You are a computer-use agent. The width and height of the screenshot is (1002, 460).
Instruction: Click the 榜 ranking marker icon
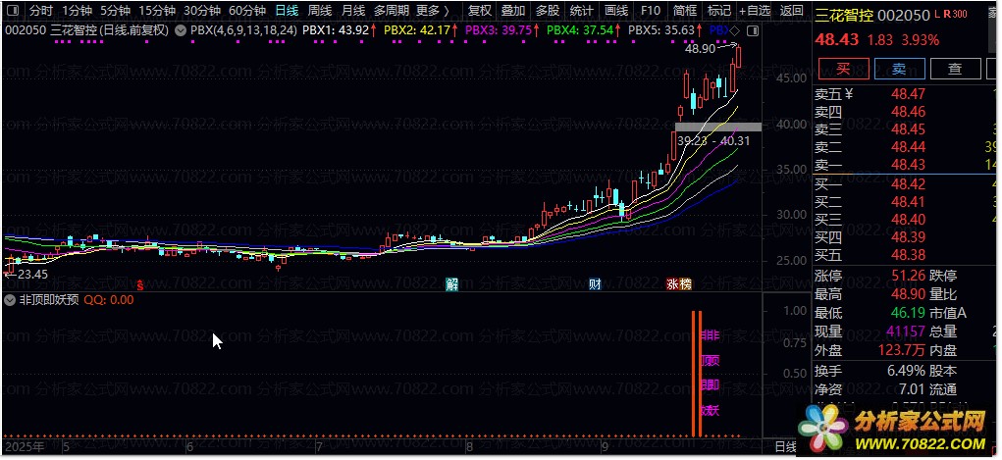685,284
